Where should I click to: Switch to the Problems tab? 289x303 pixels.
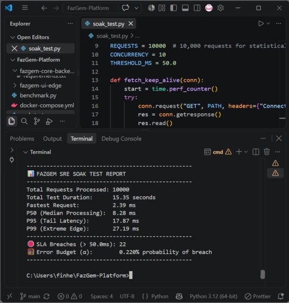pos(22,139)
